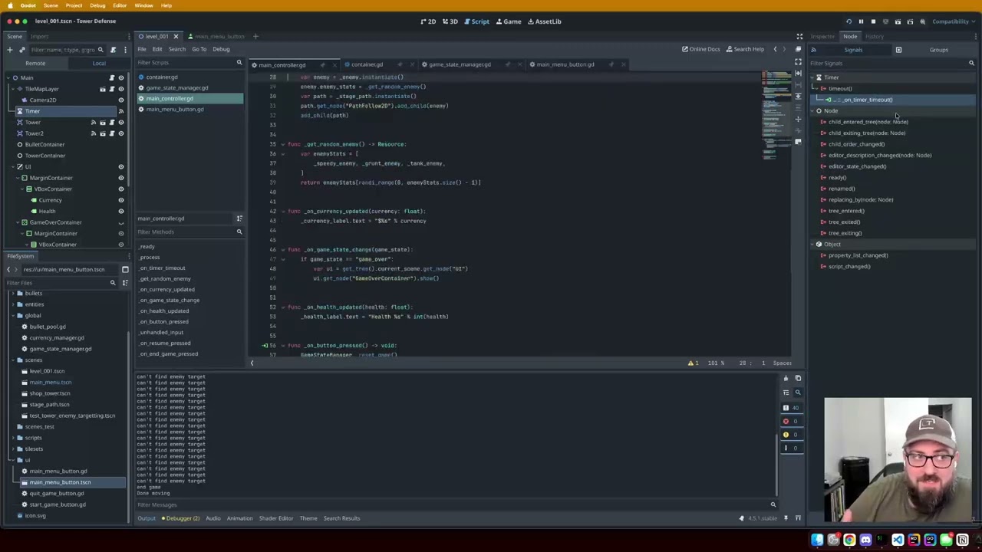The height and width of the screenshot is (552, 982).
Task: Open Finder from the dock
Action: click(x=817, y=540)
